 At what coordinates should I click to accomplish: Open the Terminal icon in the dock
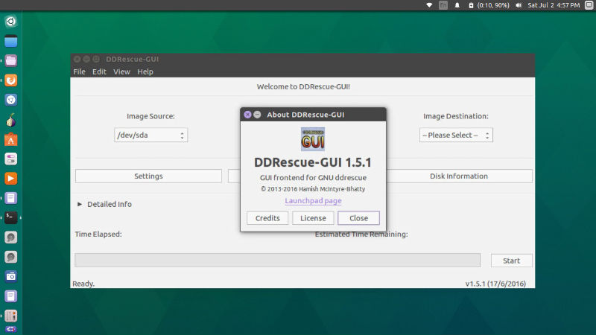[10, 217]
